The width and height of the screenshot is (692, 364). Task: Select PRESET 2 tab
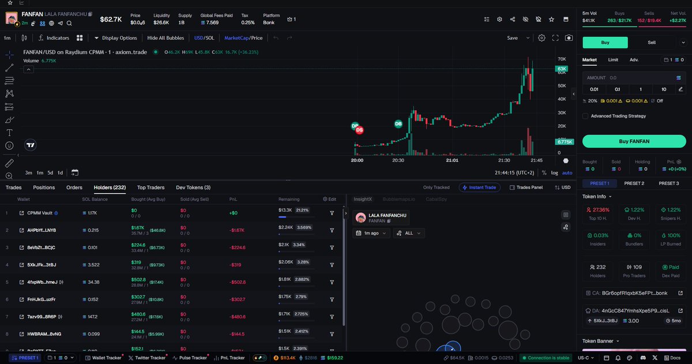click(x=634, y=183)
